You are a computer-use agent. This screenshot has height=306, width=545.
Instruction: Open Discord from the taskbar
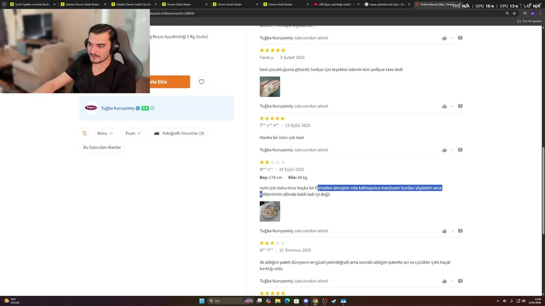point(306,301)
